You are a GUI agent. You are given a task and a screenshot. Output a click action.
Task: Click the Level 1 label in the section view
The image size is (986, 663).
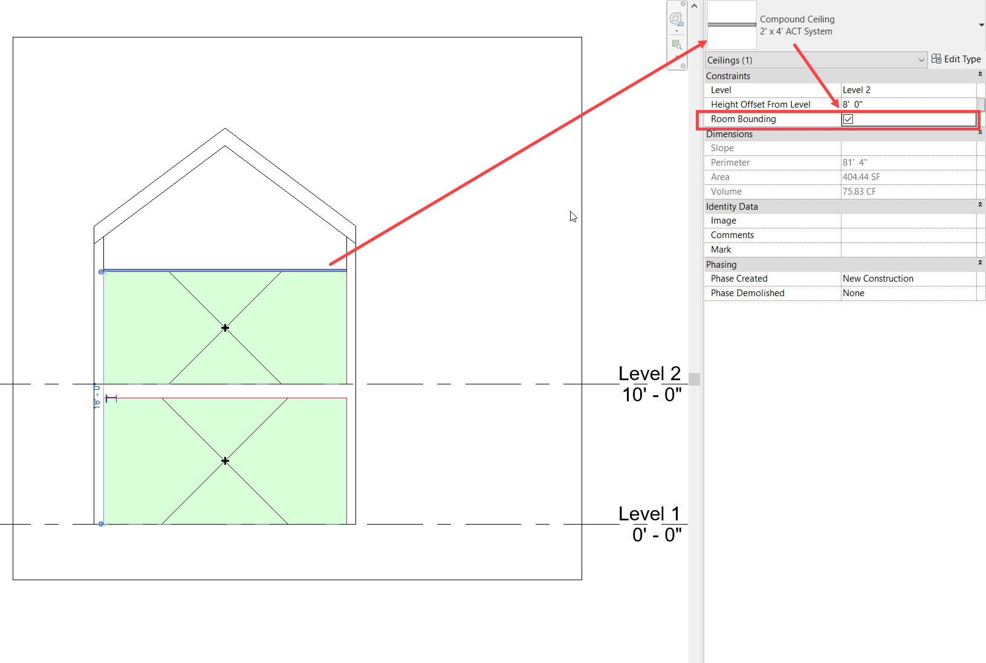[649, 514]
